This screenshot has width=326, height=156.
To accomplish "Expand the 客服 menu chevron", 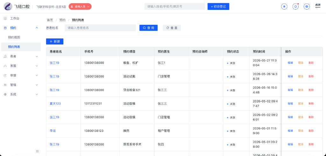I will click(37, 66).
